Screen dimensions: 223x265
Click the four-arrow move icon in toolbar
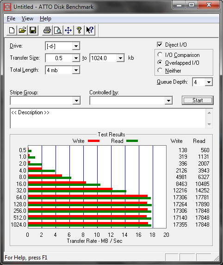68,31
